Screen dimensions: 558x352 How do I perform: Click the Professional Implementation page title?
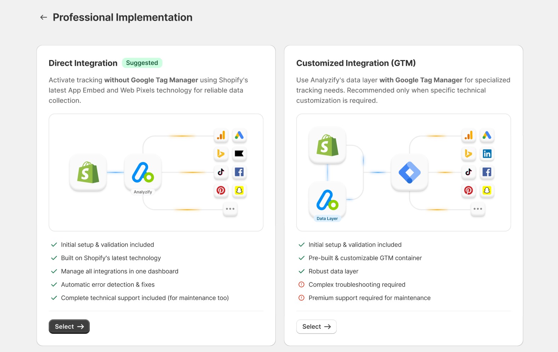point(123,17)
